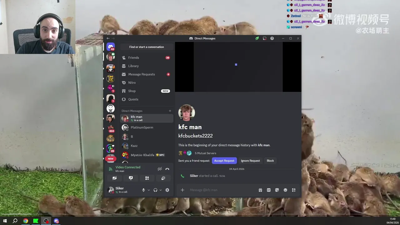Open the Kazz direct message
Image resolution: width=400 pixels, height=225 pixels.
pyautogui.click(x=147, y=146)
